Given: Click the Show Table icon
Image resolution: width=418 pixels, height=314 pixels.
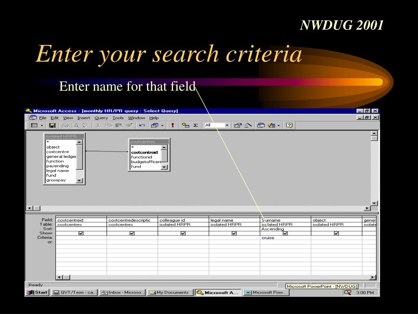Looking at the screenshot, I should [186, 125].
